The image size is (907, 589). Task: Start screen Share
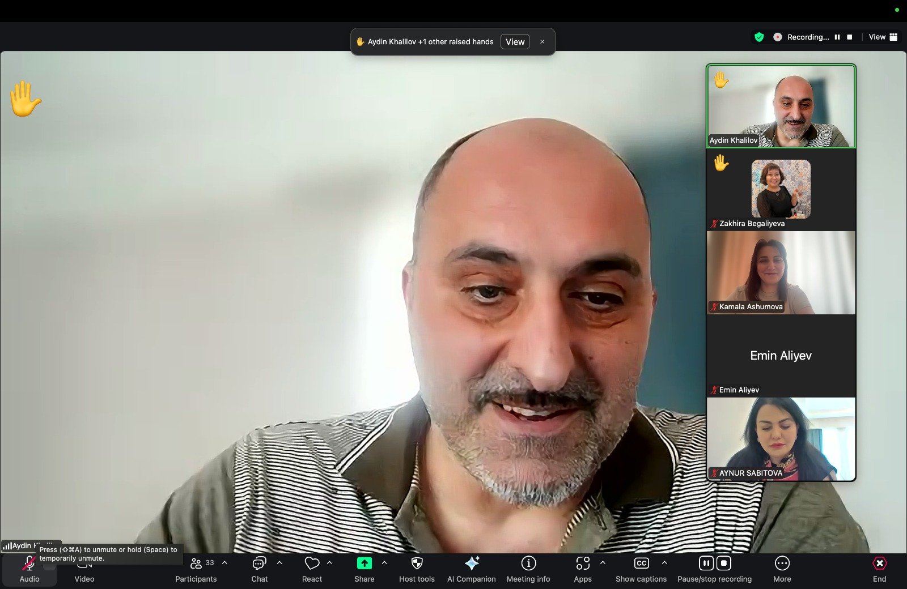pos(365,569)
